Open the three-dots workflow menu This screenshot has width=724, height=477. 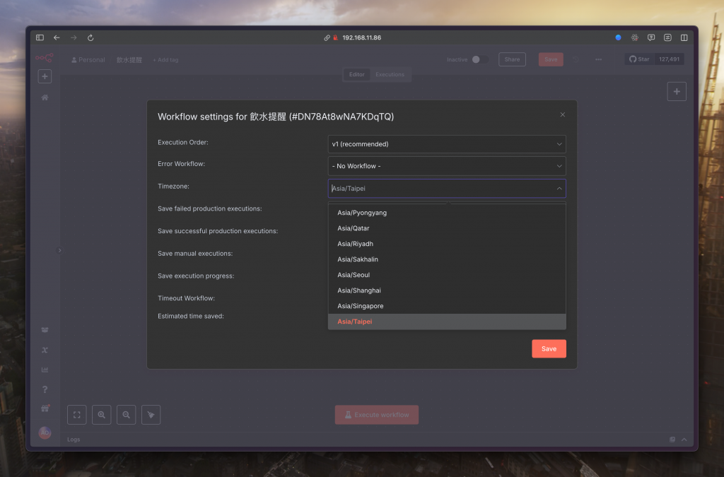point(598,59)
